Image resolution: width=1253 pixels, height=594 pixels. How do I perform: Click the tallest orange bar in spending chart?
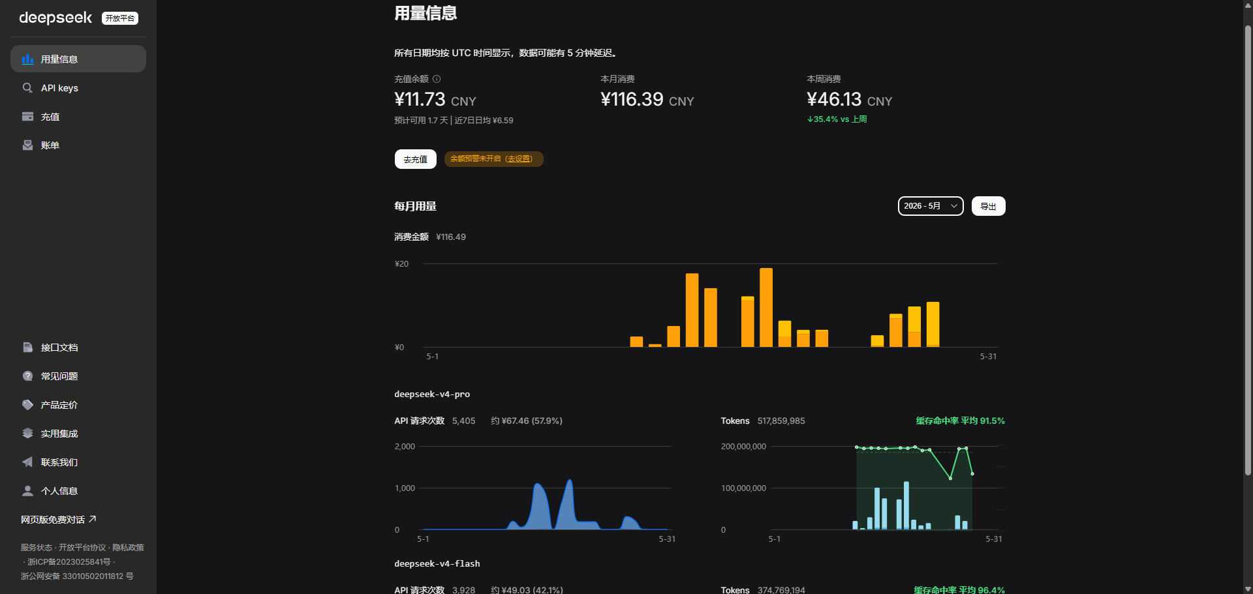coord(766,307)
